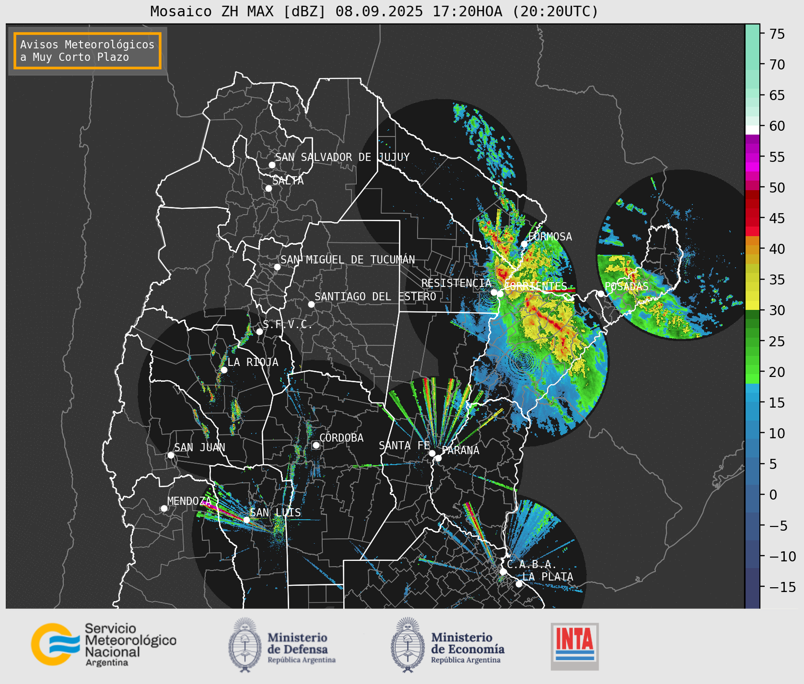Image resolution: width=804 pixels, height=684 pixels.
Task: Select the La Plata city marker dot
Action: click(x=519, y=584)
